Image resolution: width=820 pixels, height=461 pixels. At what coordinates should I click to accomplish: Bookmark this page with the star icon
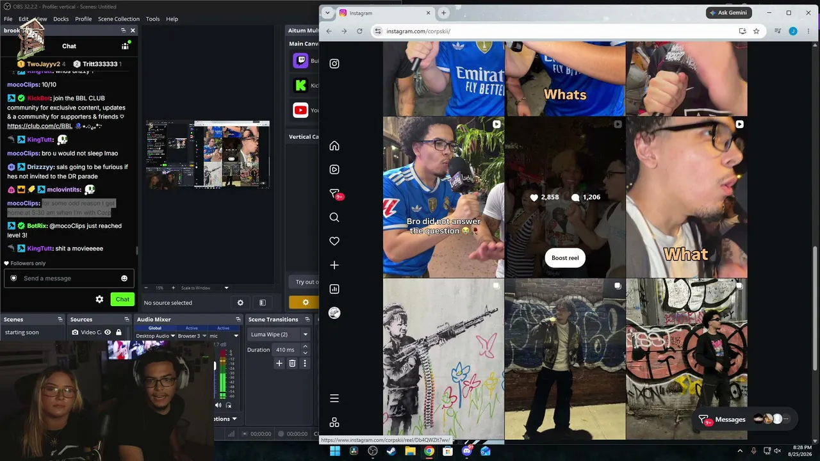pyautogui.click(x=756, y=31)
